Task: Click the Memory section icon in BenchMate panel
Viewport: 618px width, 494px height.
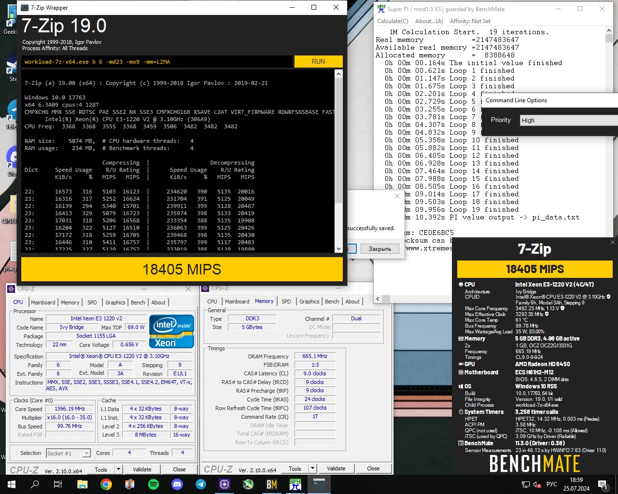Action: click(x=461, y=339)
